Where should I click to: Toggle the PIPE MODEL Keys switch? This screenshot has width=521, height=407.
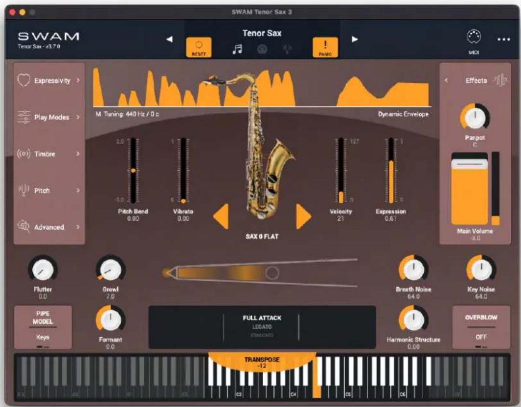pyautogui.click(x=43, y=328)
